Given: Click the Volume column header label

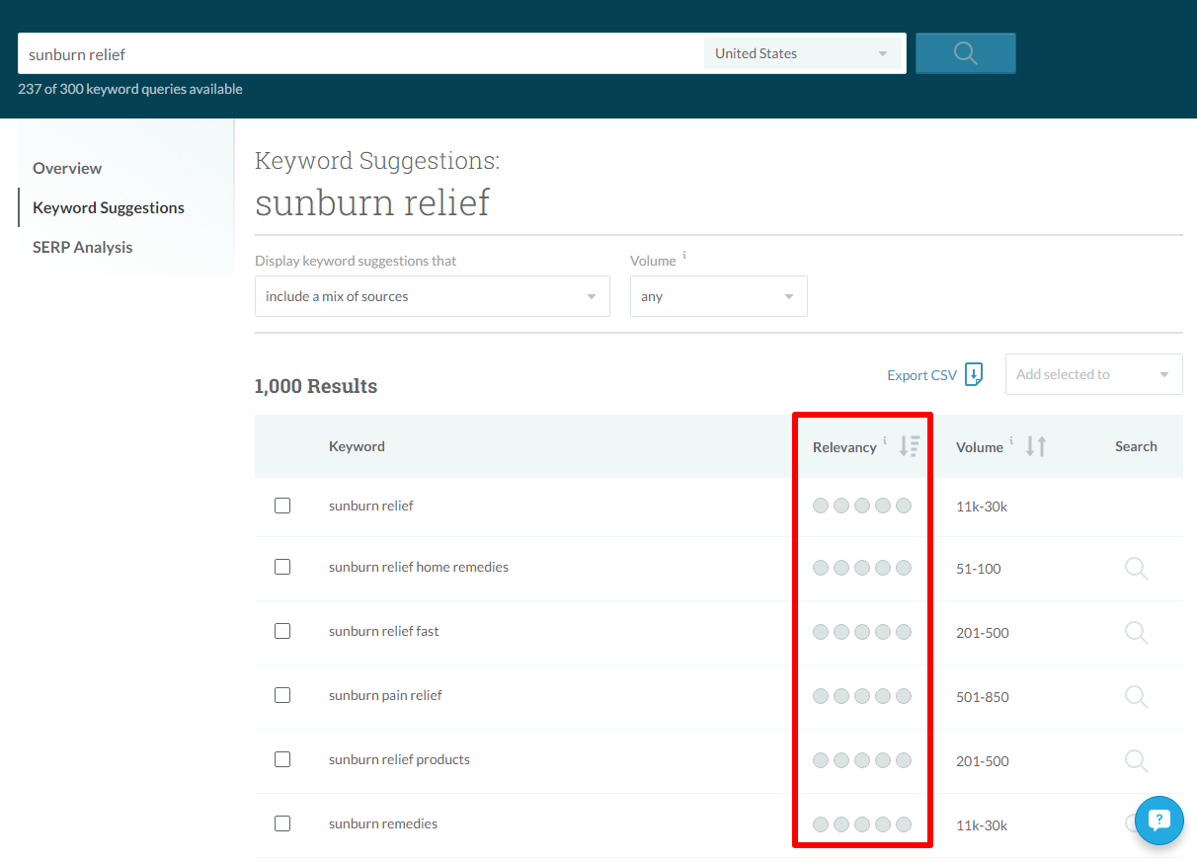Looking at the screenshot, I should (980, 447).
